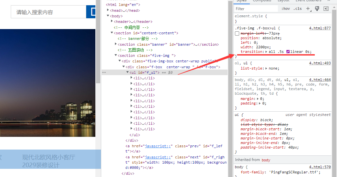Expand the header element node
The width and height of the screenshot is (337, 177).
point(112,21)
